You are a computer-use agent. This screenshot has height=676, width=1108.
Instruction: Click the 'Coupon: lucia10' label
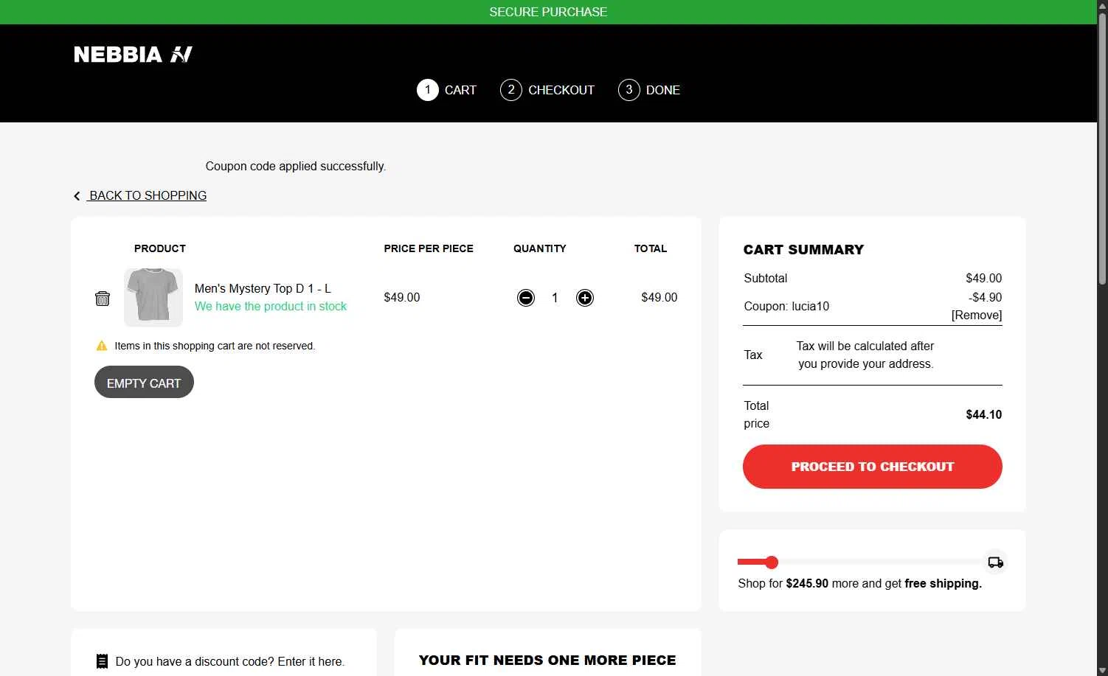click(x=786, y=306)
